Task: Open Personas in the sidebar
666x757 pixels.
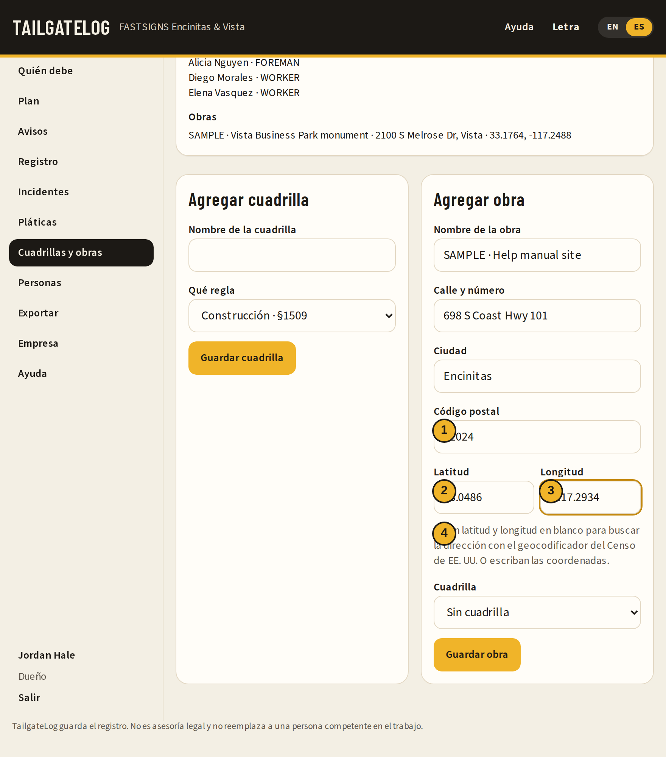Action: click(81, 283)
